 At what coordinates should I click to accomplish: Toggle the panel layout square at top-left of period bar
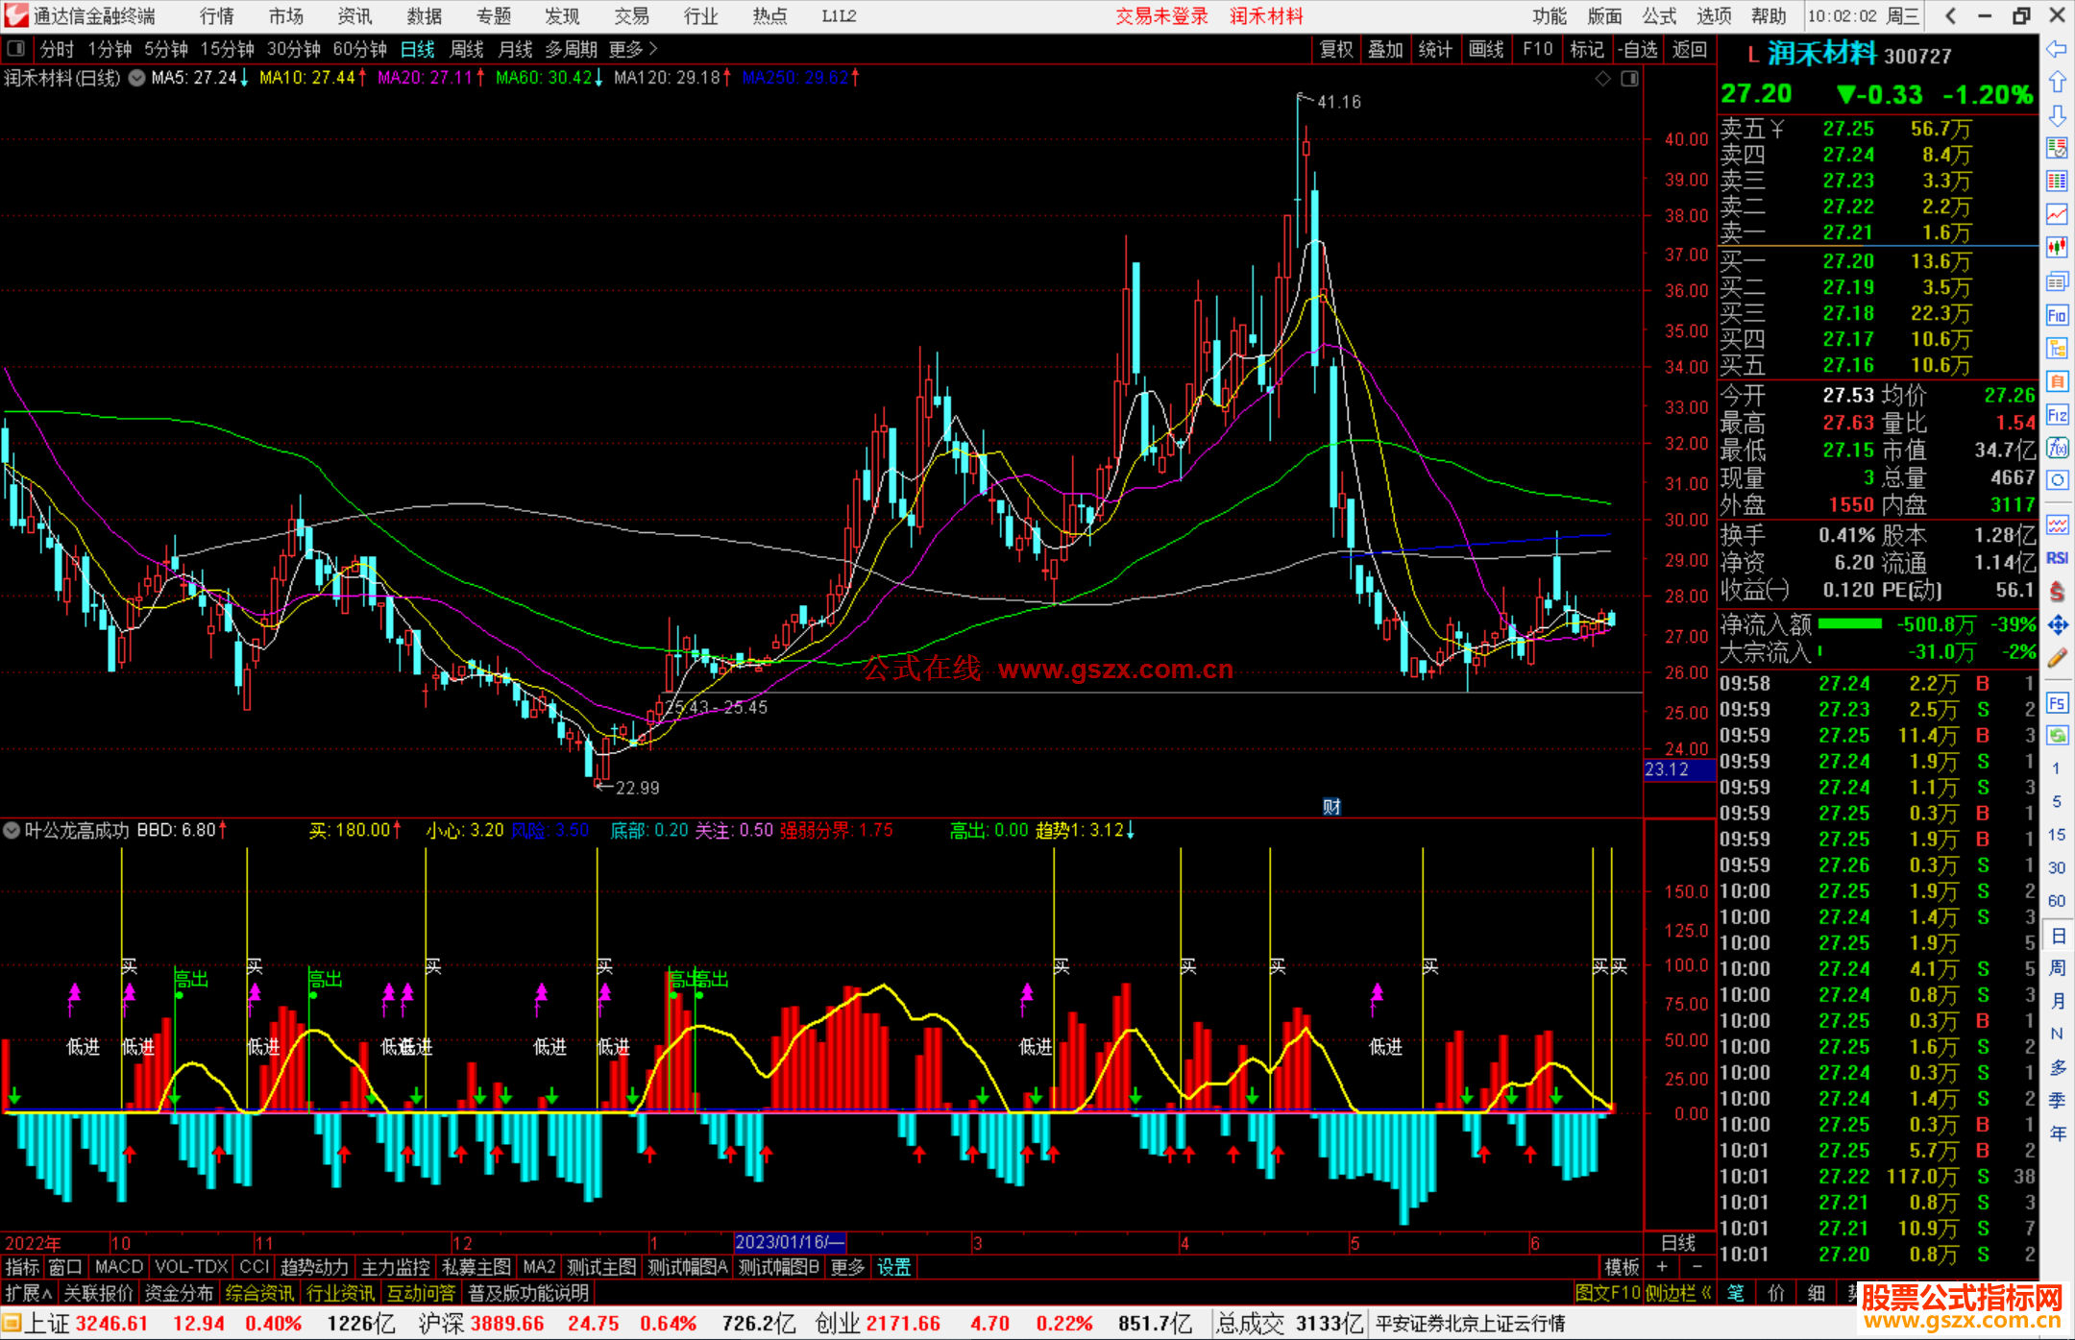(16, 48)
